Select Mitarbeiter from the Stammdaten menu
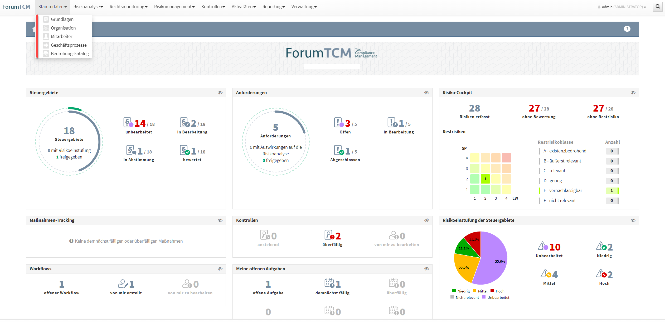Screen dimensions: 665x322 (x=61, y=36)
